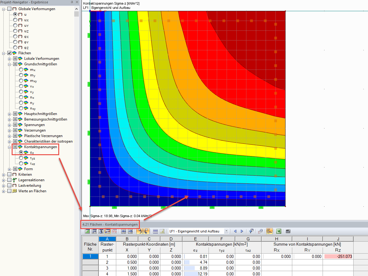
Task: Toggle the first highlighted orange hook icon
Action: coord(139,231)
